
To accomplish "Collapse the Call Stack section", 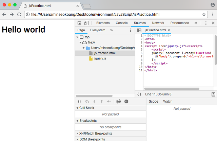I will tap(77, 108).
